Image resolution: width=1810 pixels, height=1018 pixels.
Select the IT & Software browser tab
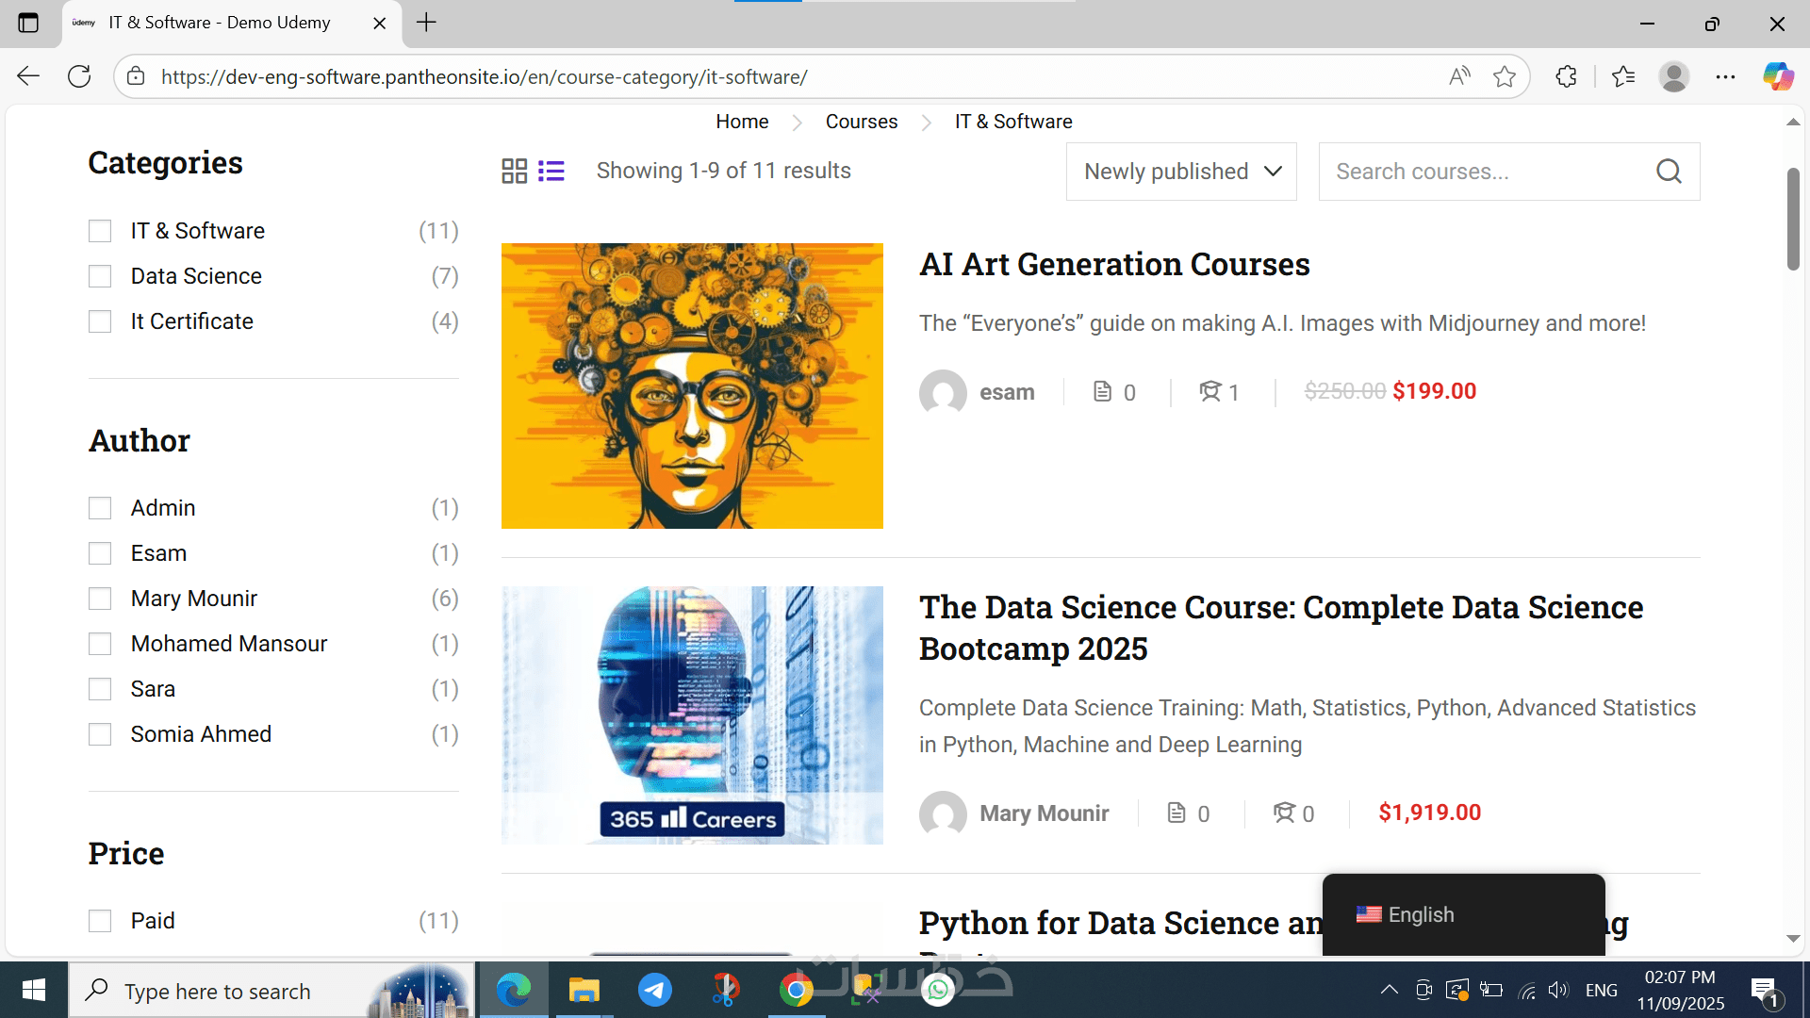coord(220,23)
